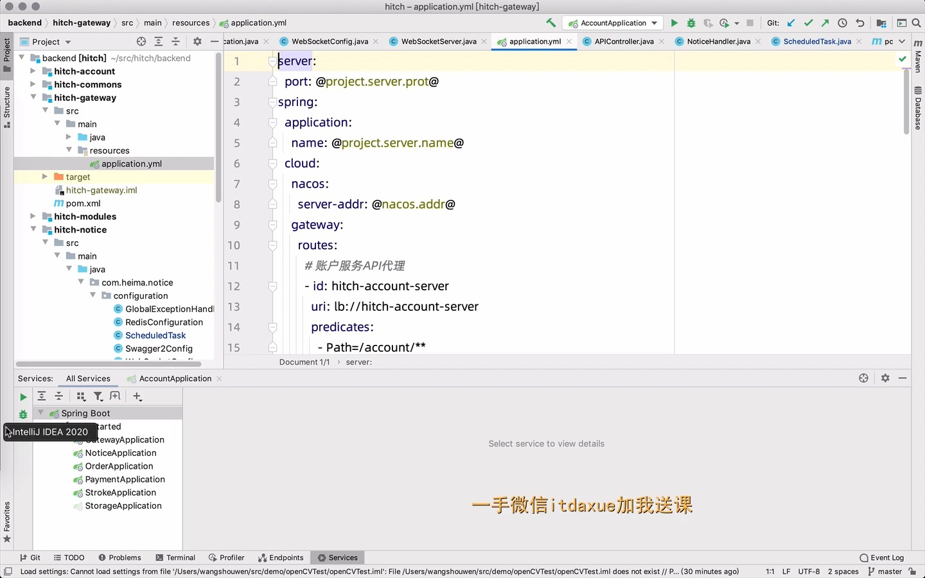The image size is (925, 578).
Task: Click Collapse All in Services toolbar
Action: click(58, 396)
